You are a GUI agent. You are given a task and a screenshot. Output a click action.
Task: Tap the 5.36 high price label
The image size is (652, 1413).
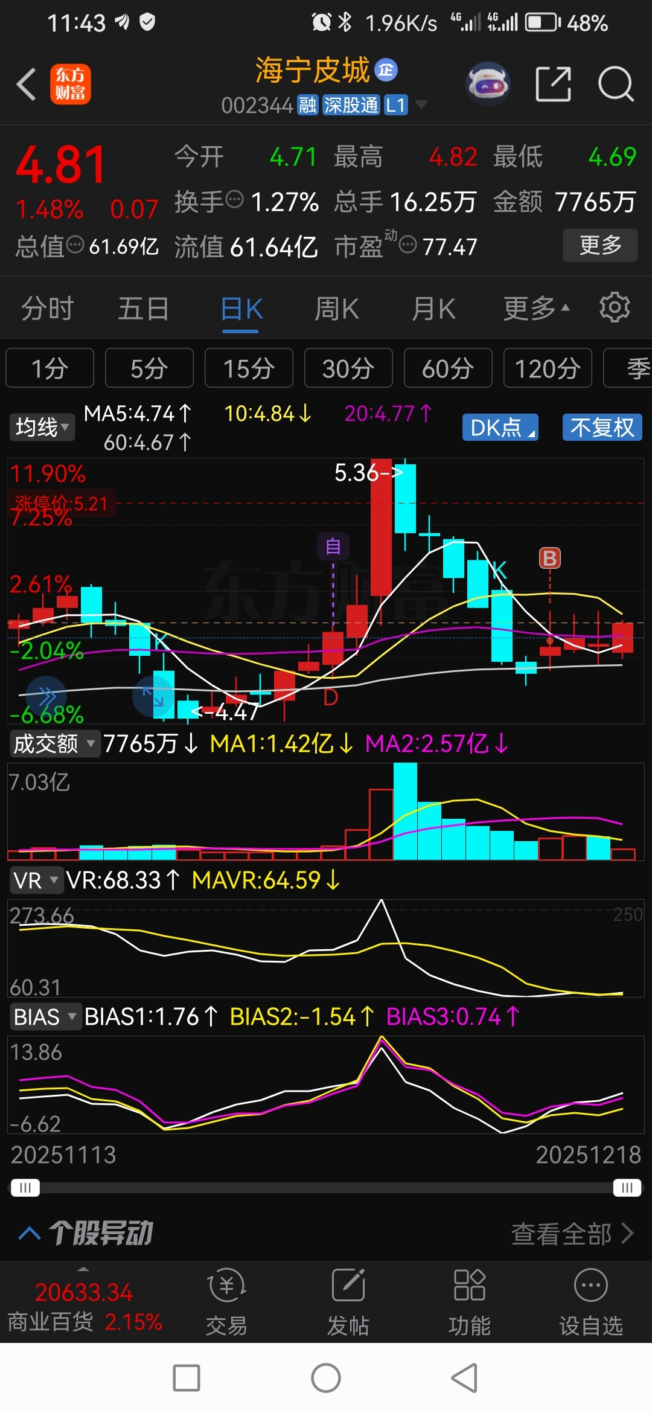click(369, 473)
